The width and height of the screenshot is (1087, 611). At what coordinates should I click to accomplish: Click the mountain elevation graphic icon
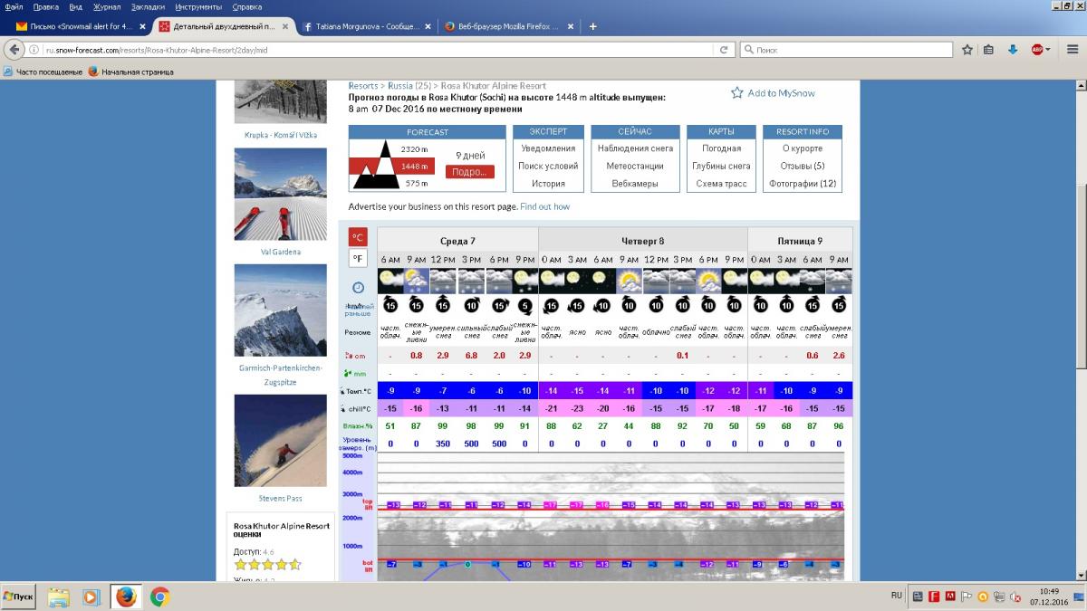(x=377, y=165)
